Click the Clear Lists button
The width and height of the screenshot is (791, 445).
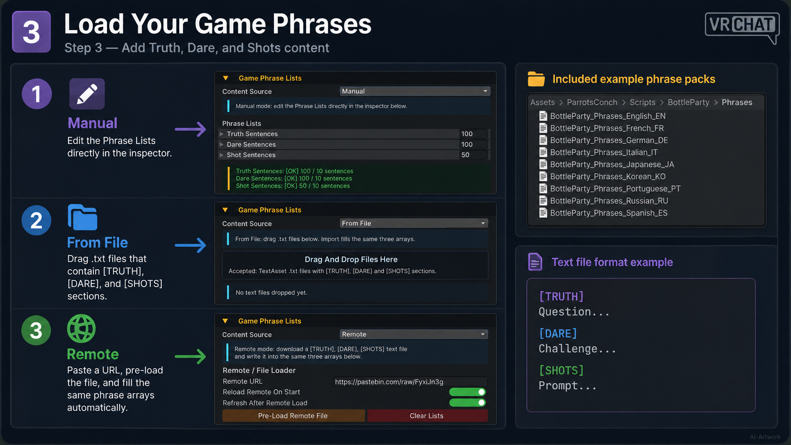[427, 416]
